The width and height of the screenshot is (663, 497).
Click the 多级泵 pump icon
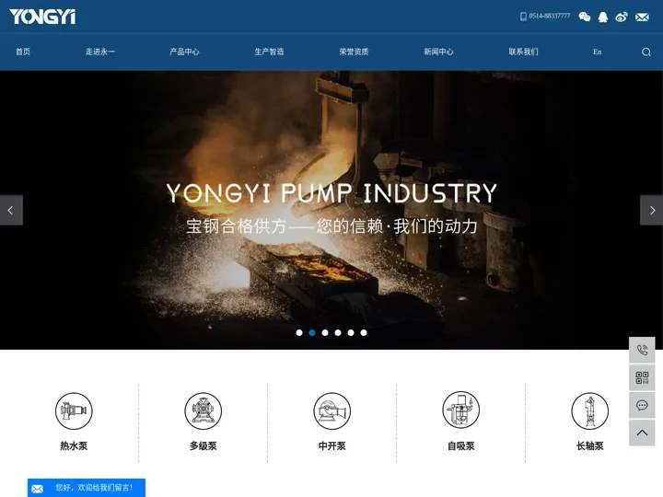point(203,410)
